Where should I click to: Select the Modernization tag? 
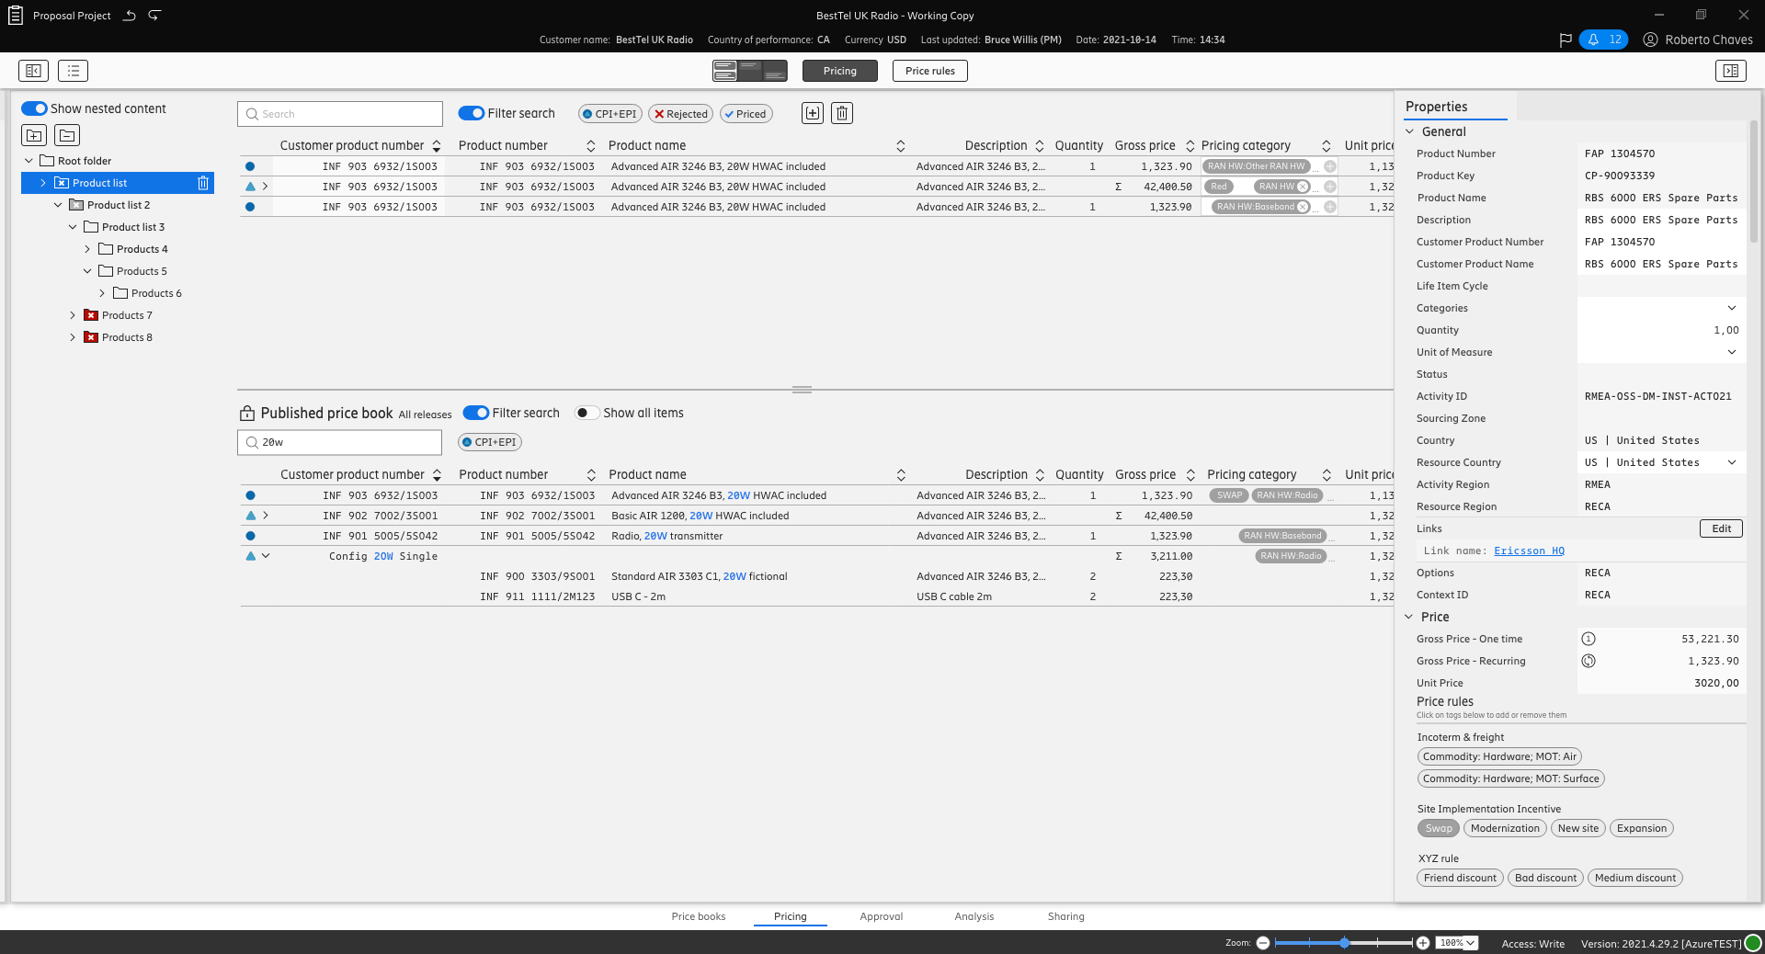pos(1505,828)
